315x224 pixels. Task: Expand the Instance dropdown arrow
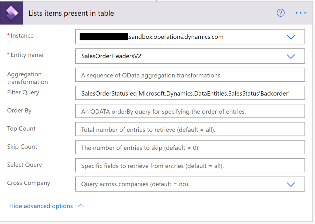[x=291, y=37]
